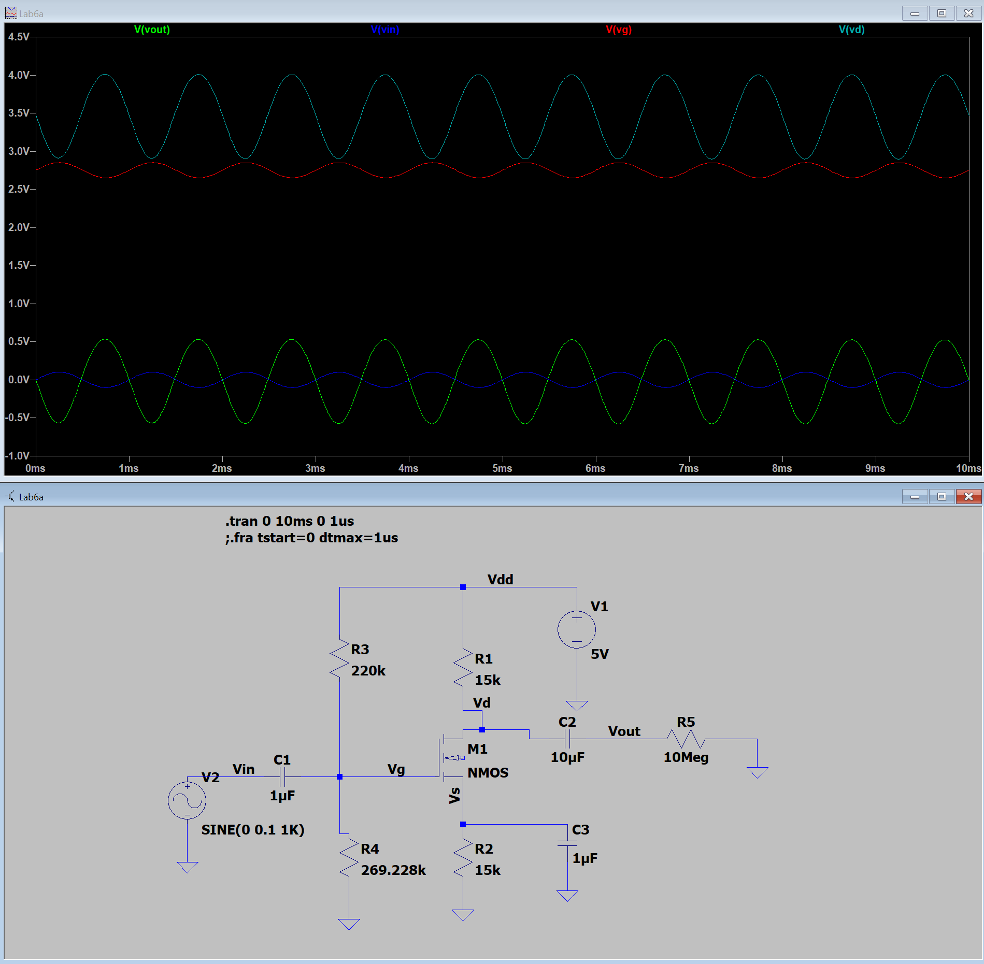Select the M1 NMOS transistor symbol
The width and height of the screenshot is (984, 964).
[x=452, y=757]
